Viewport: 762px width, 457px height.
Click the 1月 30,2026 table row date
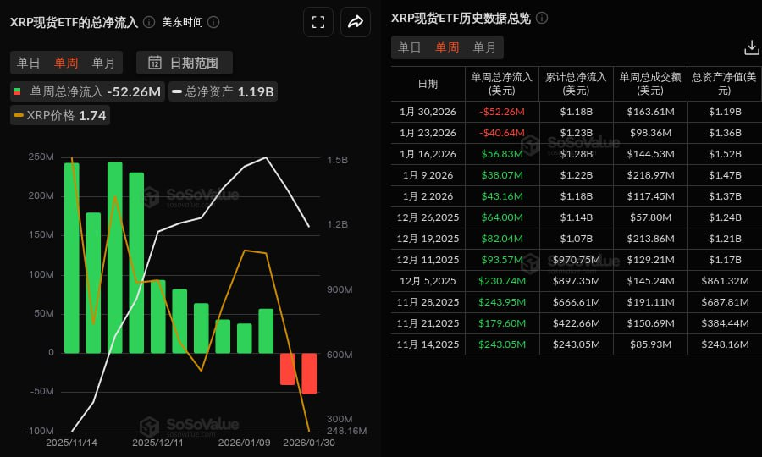pyautogui.click(x=428, y=111)
